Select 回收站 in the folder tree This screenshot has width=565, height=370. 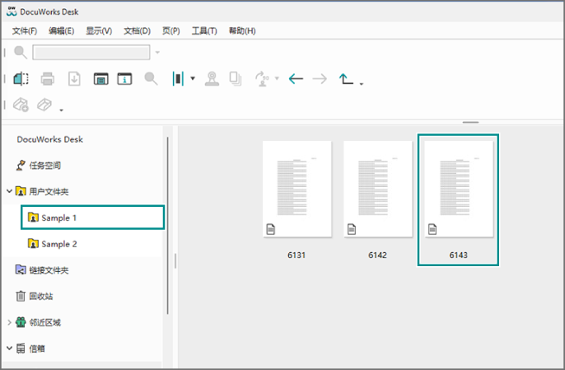[x=40, y=296]
